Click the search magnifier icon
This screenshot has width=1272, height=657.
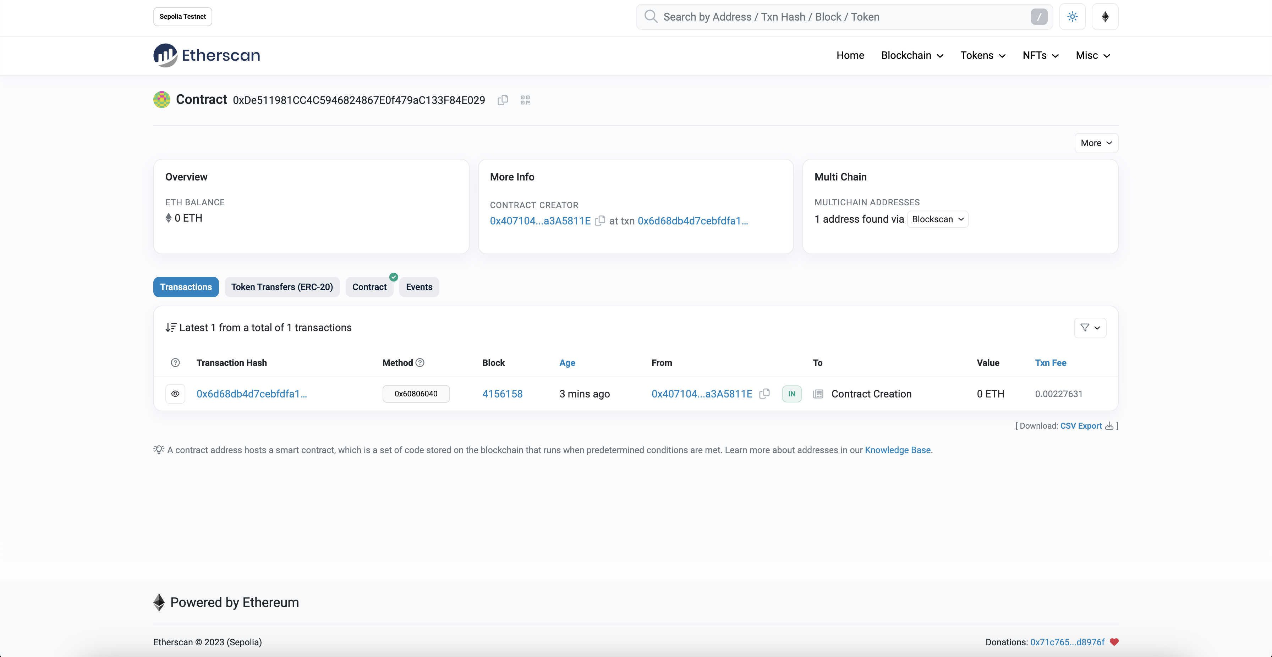[x=651, y=16]
